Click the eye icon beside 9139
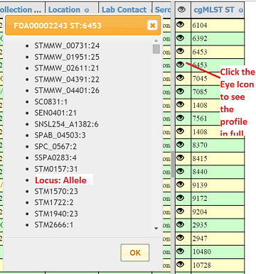This screenshot has height=274, width=256. click(181, 184)
